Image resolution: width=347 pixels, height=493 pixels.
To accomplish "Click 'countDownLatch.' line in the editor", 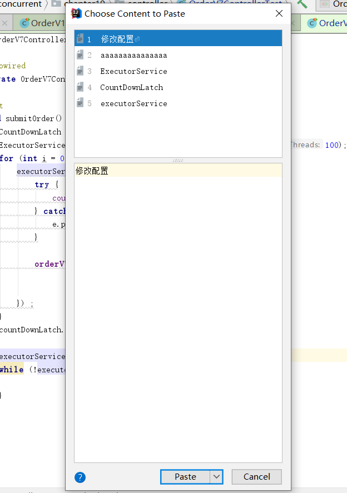I will [32, 330].
